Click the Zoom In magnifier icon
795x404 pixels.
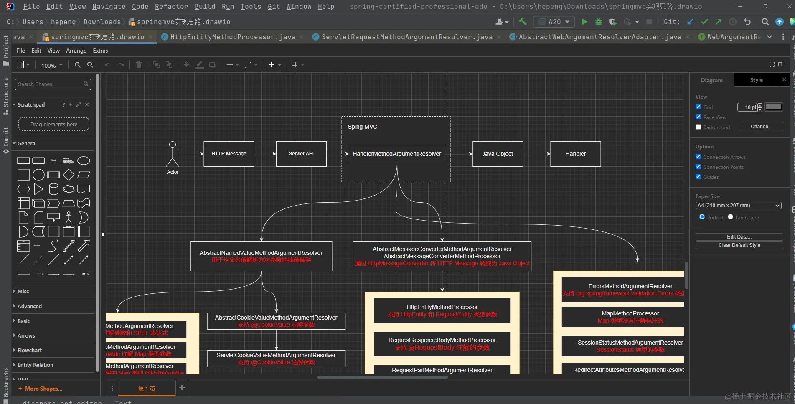77,65
